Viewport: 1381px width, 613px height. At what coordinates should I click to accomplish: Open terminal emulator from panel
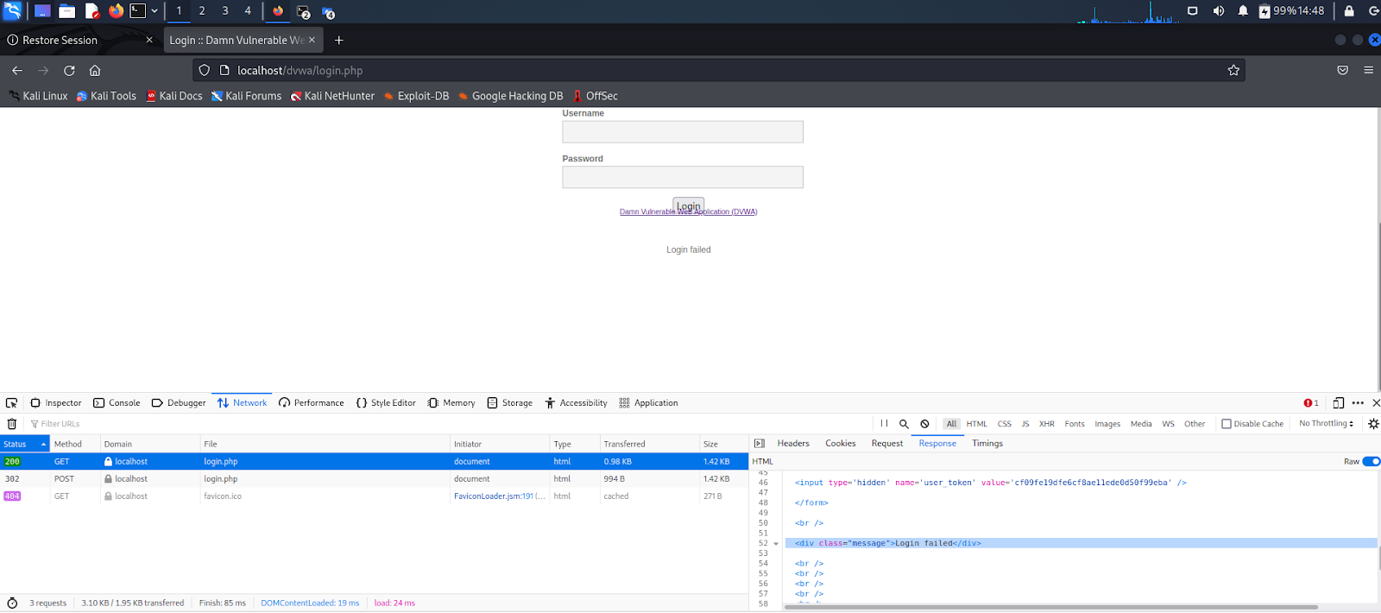(x=138, y=11)
